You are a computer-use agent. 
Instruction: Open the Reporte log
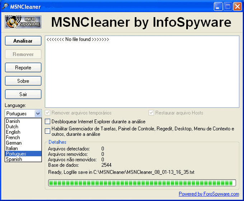click(23, 68)
